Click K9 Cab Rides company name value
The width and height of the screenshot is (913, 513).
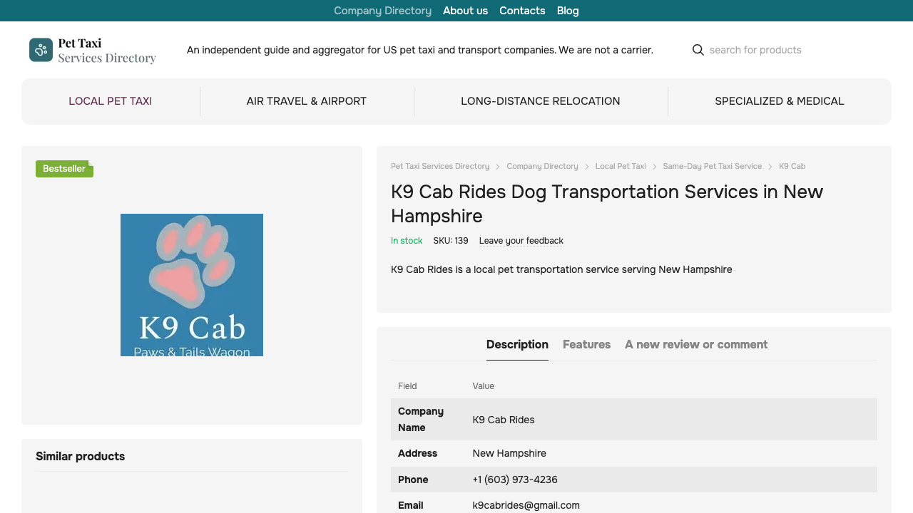[x=504, y=420]
